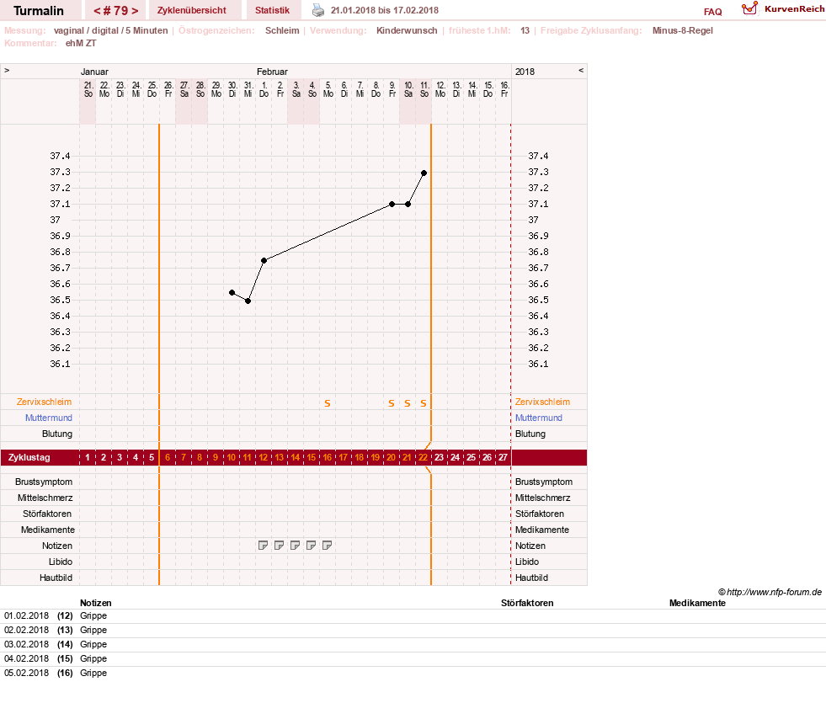Viewport: 826px width, 703px height.
Task: Select the 37.3 temperature point on 11 February
Action: click(424, 173)
